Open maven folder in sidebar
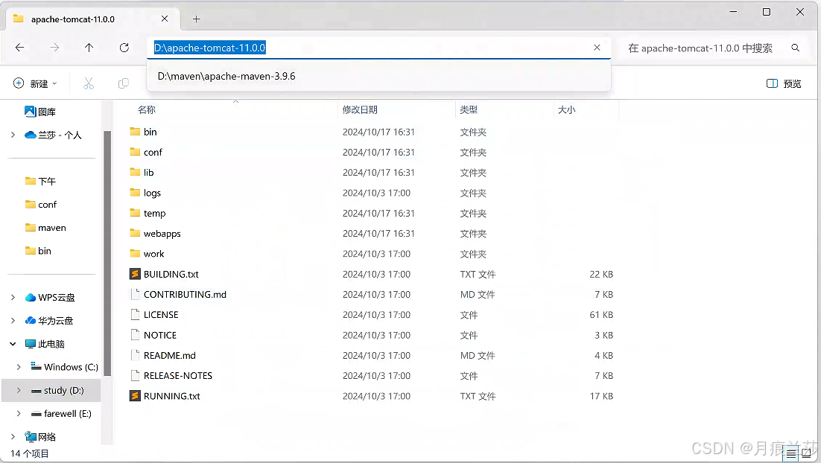Viewport: 821px width, 463px height. (45, 228)
